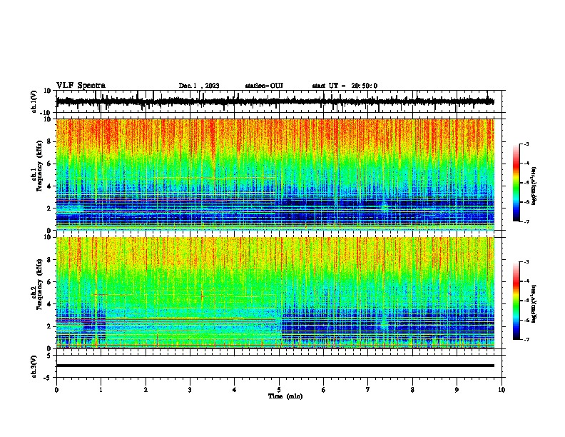Click the ch.1 spectrogram color scale bar

point(516,183)
